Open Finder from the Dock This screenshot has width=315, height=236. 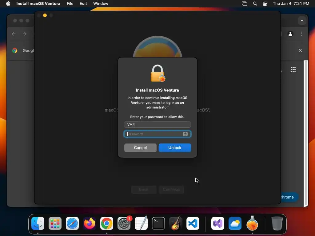click(x=38, y=223)
